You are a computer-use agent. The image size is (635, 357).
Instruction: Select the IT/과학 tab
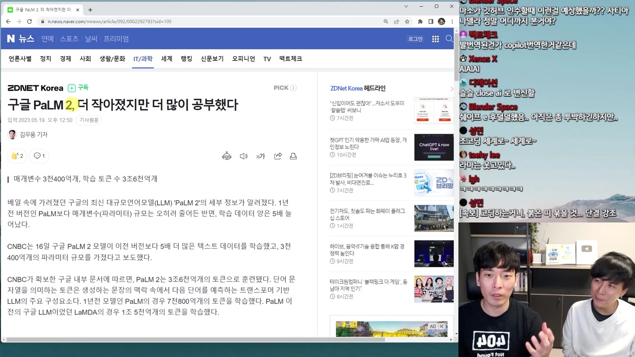pos(143,59)
